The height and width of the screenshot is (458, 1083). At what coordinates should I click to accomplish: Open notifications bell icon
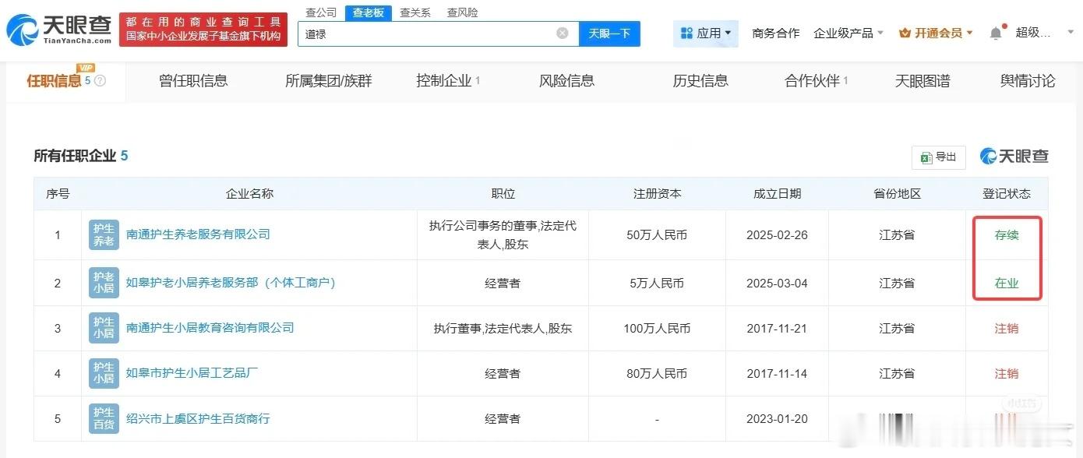pyautogui.click(x=996, y=33)
